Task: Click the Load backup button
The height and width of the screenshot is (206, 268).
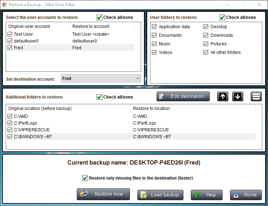Action: pyautogui.click(x=160, y=195)
